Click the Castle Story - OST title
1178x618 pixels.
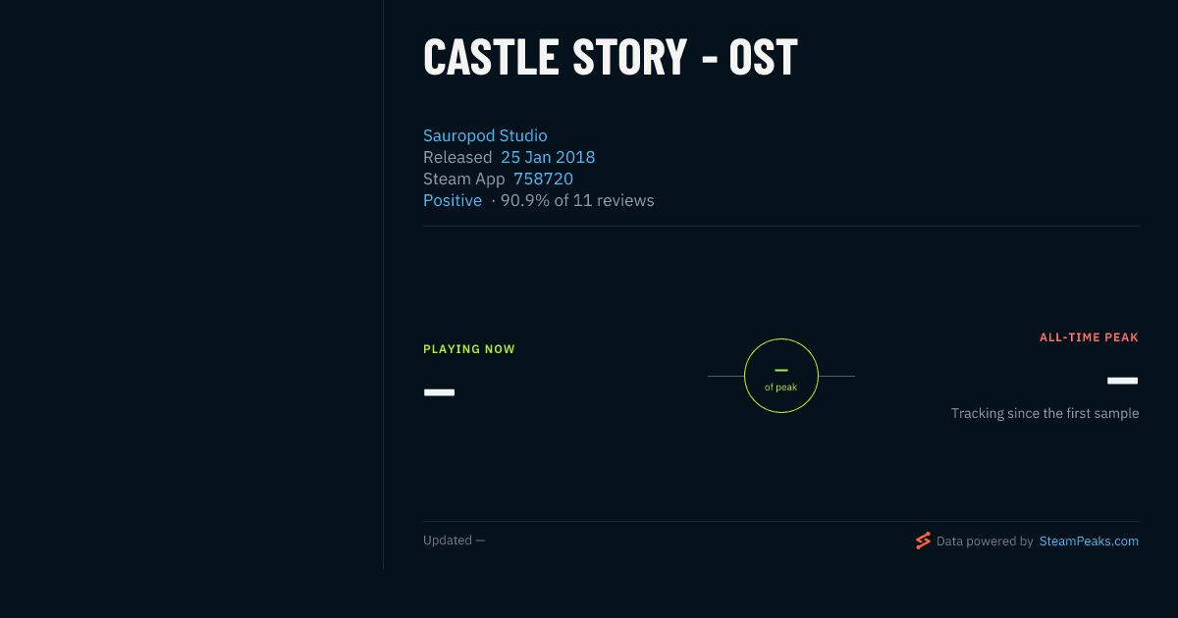611,57
